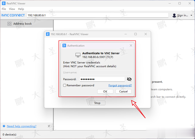Click the user account avatar icon
Viewport: 195px width, 139px height.
(x=174, y=16)
